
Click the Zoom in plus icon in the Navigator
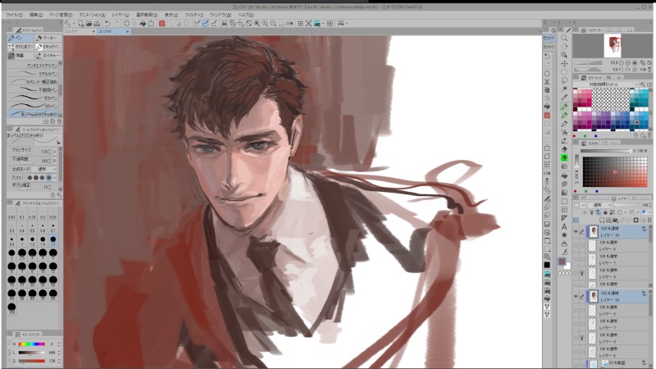click(x=627, y=62)
